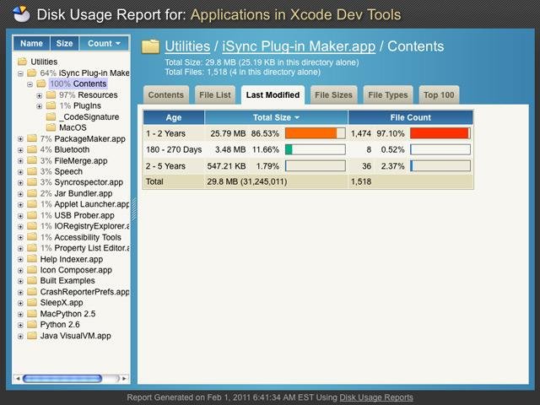Image resolution: width=540 pixels, height=405 pixels.
Task: Expand the FileMerge.app tree node
Action: [20, 161]
